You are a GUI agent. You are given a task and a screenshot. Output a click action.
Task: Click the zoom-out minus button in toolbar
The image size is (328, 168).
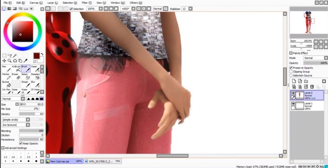[106, 9]
